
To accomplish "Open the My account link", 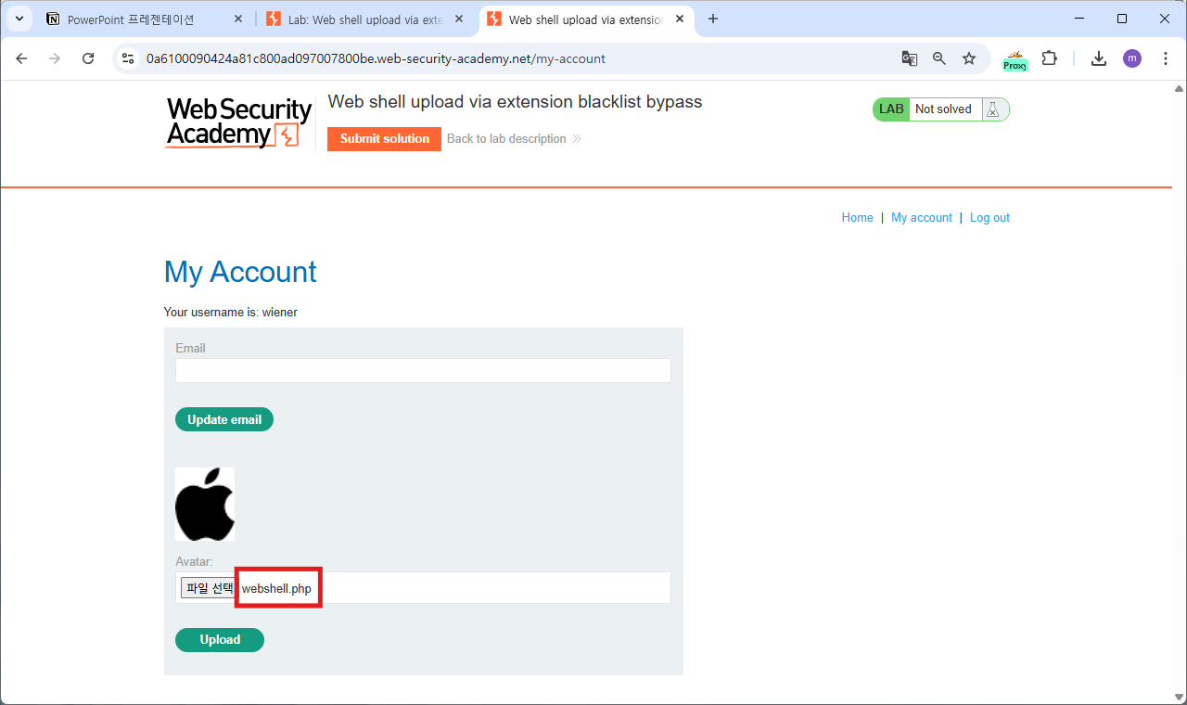I will click(922, 218).
